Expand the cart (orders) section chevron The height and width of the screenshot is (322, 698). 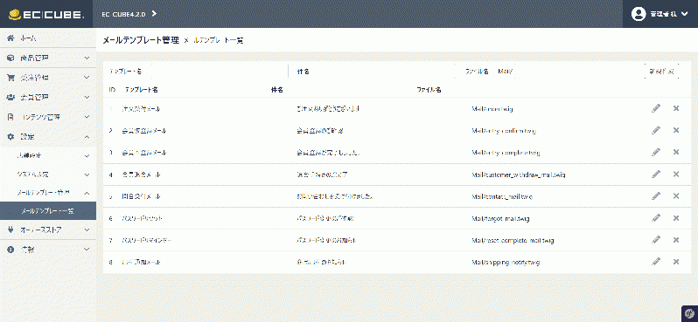coord(87,78)
